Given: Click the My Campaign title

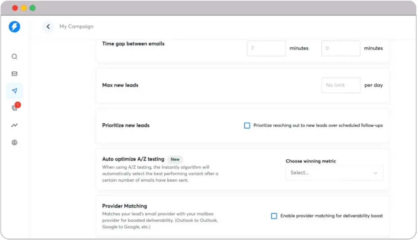Looking at the screenshot, I should coord(77,27).
